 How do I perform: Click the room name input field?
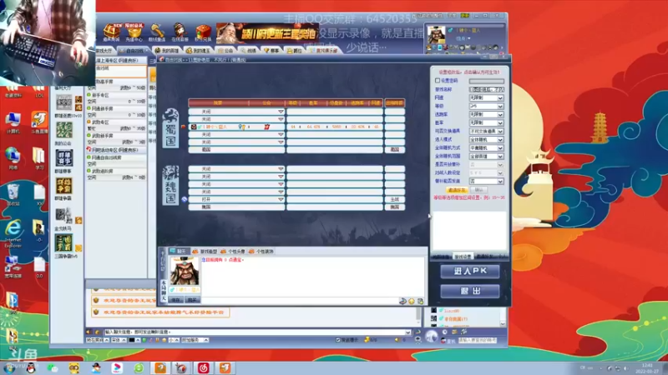(x=487, y=89)
